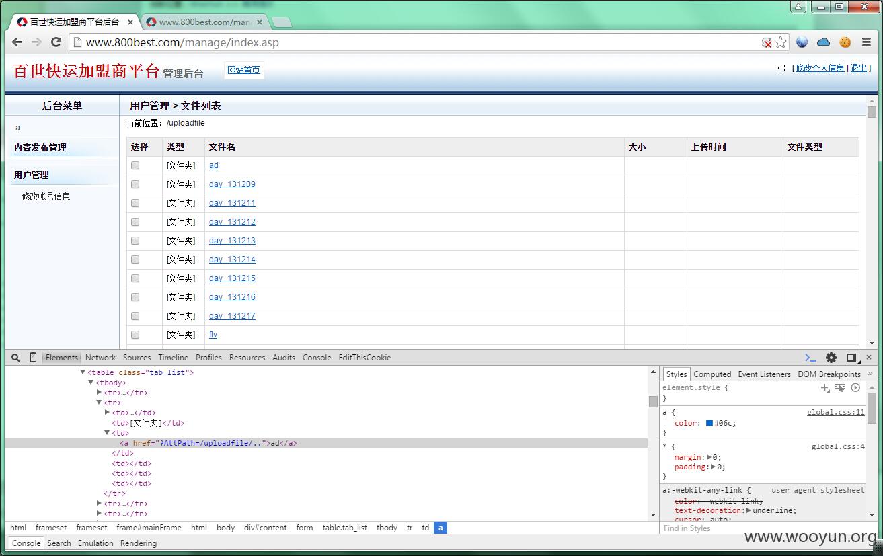Tick the checkbox for day_131211
Viewport: 883px width, 556px height.
[135, 203]
